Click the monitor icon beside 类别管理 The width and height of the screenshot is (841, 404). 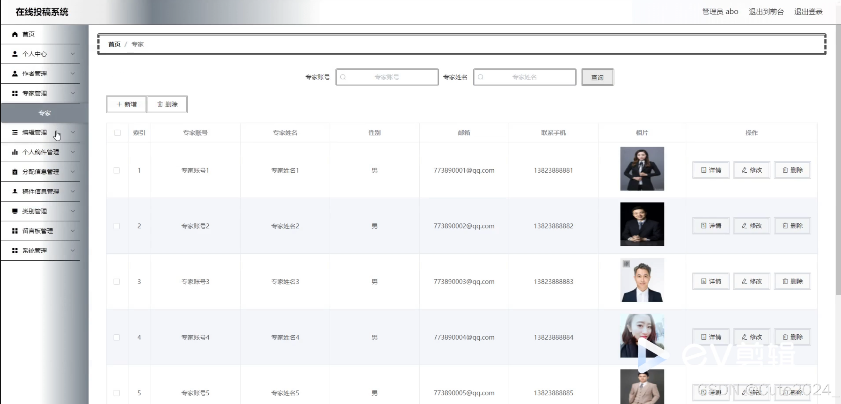pos(15,211)
